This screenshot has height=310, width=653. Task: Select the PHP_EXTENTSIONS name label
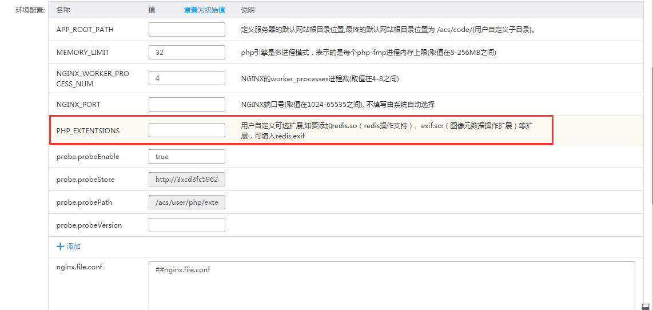pyautogui.click(x=88, y=130)
